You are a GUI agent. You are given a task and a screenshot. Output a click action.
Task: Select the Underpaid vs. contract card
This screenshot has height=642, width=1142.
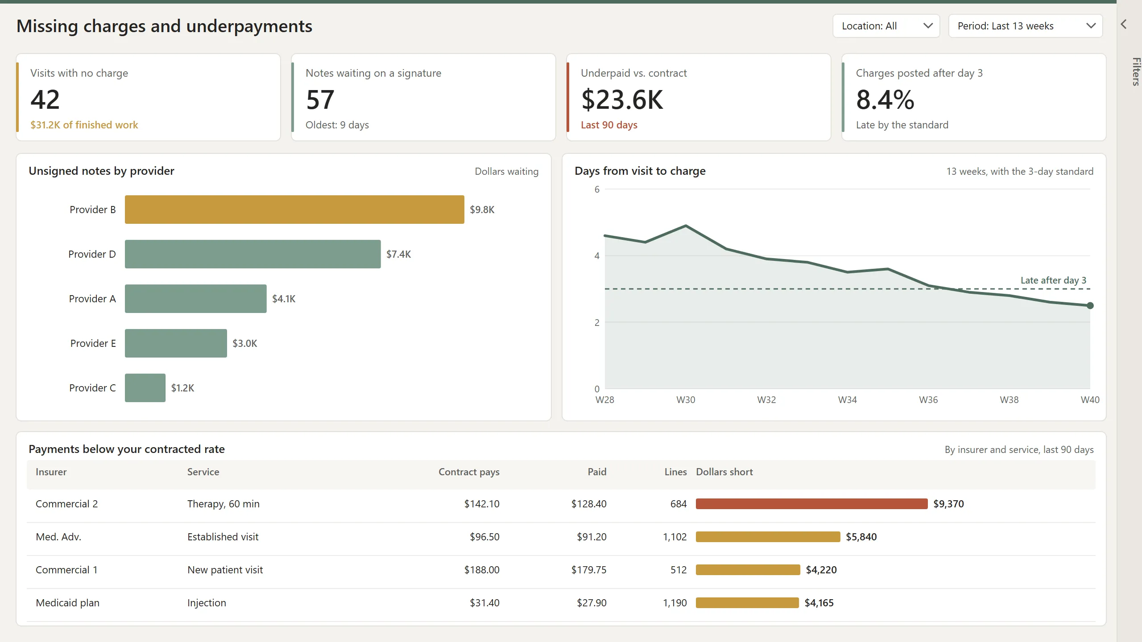pos(699,97)
